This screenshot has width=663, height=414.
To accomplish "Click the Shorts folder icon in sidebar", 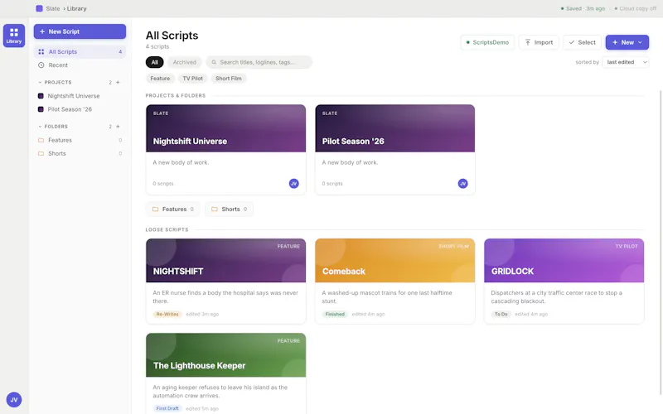I will click(41, 153).
